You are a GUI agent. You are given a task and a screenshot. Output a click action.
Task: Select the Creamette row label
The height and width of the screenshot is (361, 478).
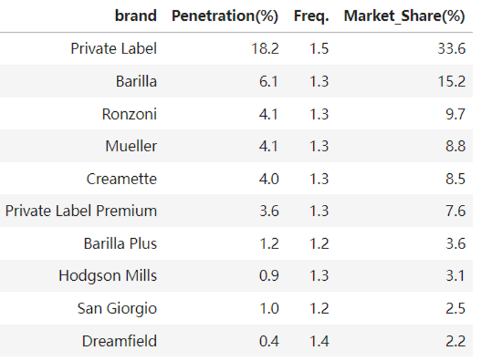122,179
